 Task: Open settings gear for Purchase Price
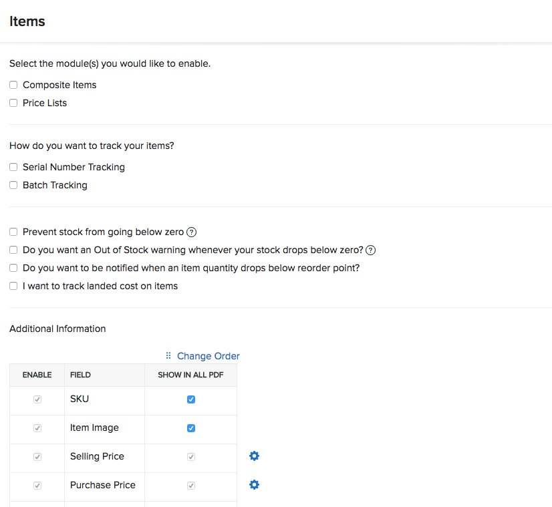254,484
